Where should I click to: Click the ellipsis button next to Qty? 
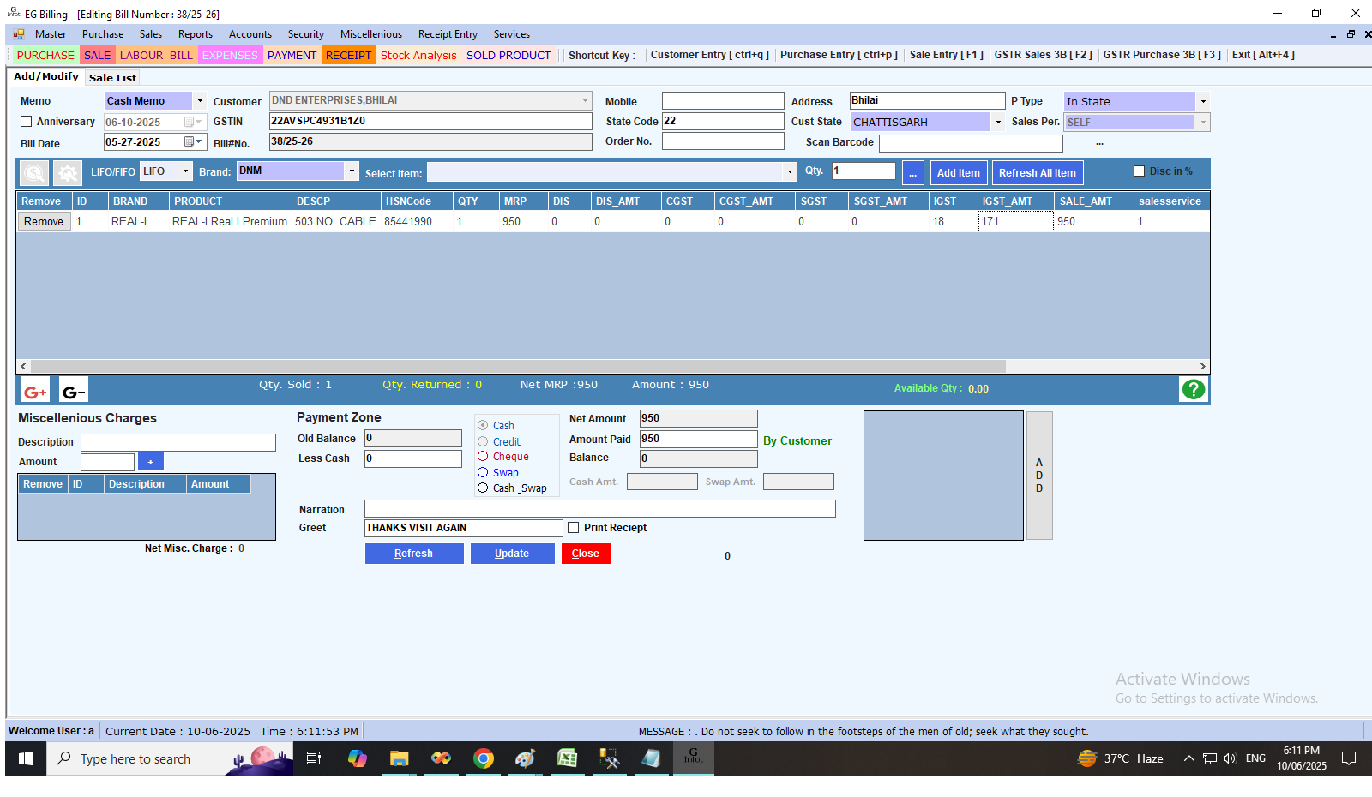point(912,173)
